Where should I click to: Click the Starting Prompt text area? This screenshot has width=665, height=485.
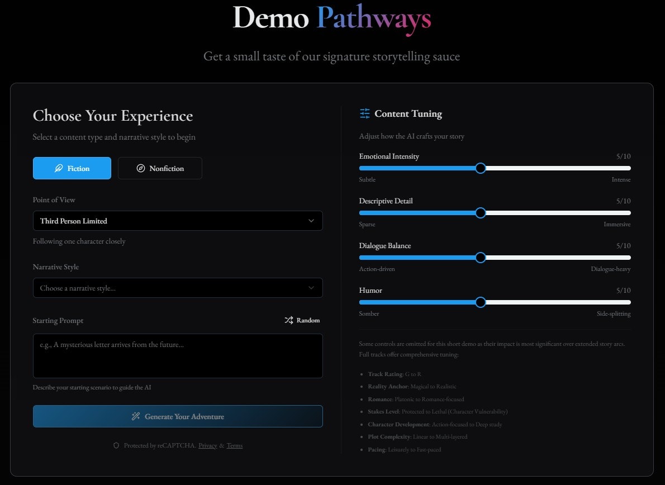pyautogui.click(x=178, y=356)
